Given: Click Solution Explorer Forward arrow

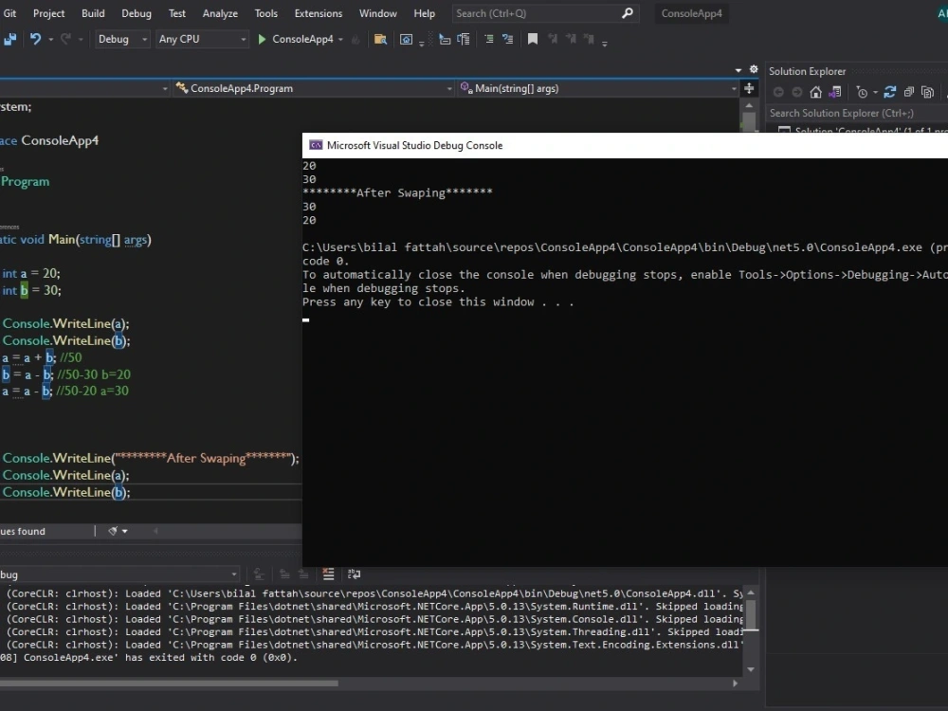Looking at the screenshot, I should 797,93.
